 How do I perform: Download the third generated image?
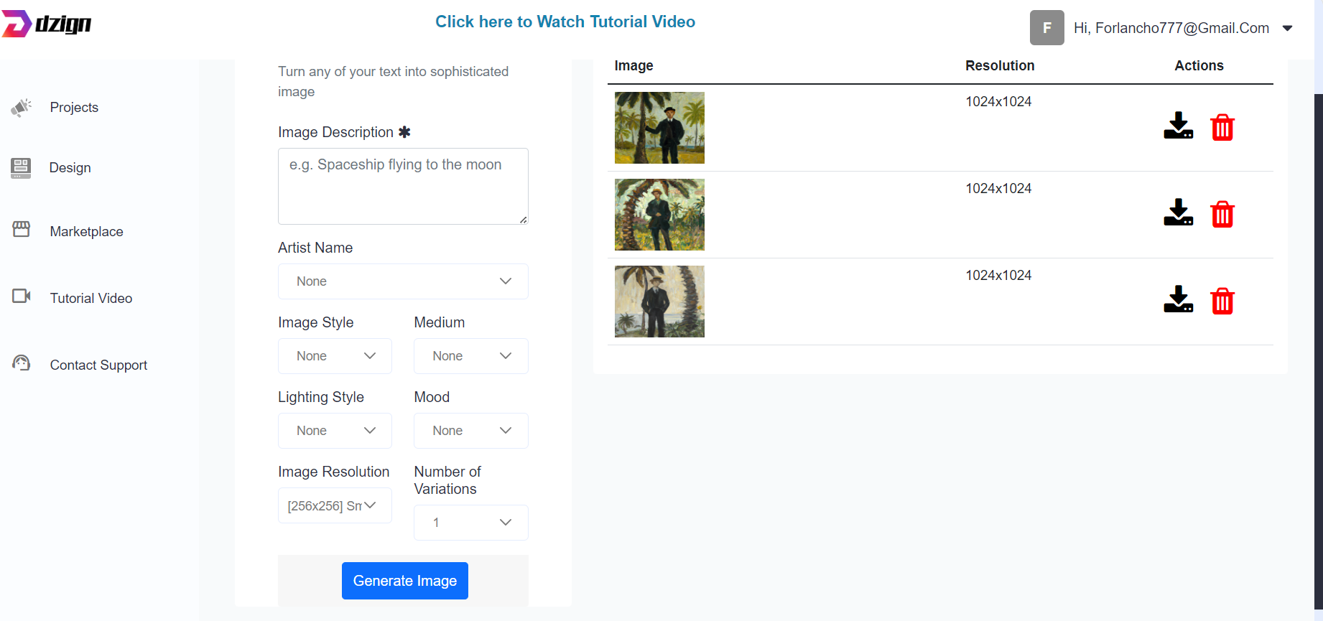(x=1178, y=299)
